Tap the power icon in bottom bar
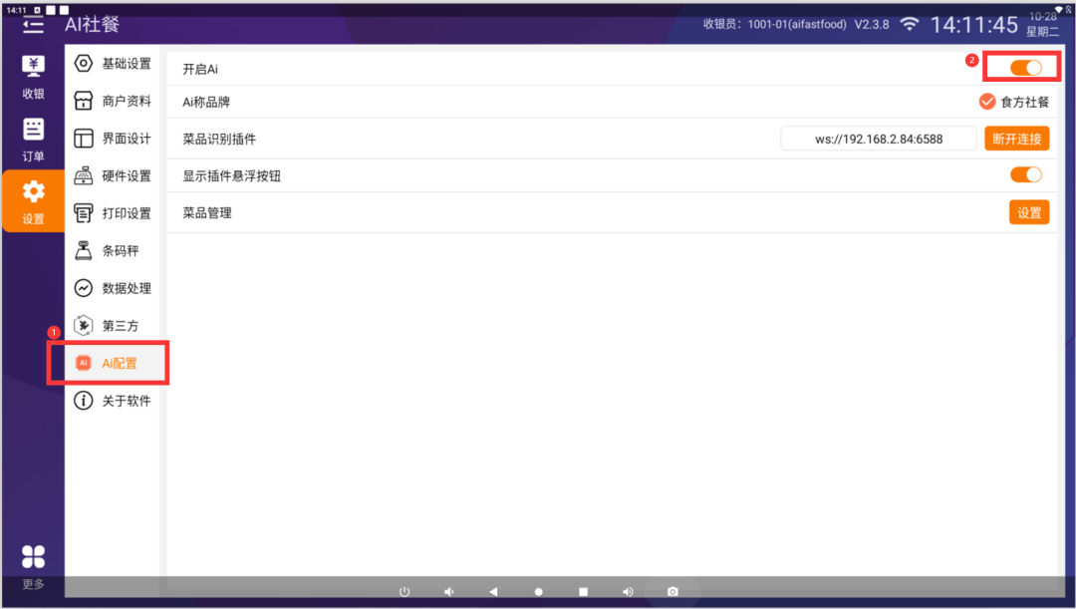Viewport: 1076px width, 609px height. pyautogui.click(x=404, y=591)
